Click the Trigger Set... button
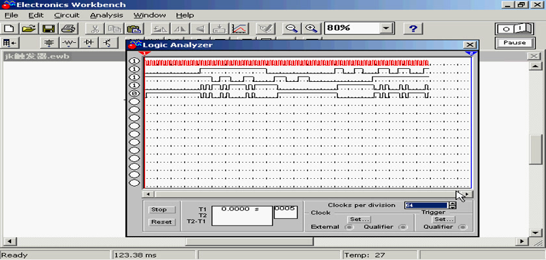This screenshot has height=260, width=546. coord(443,219)
